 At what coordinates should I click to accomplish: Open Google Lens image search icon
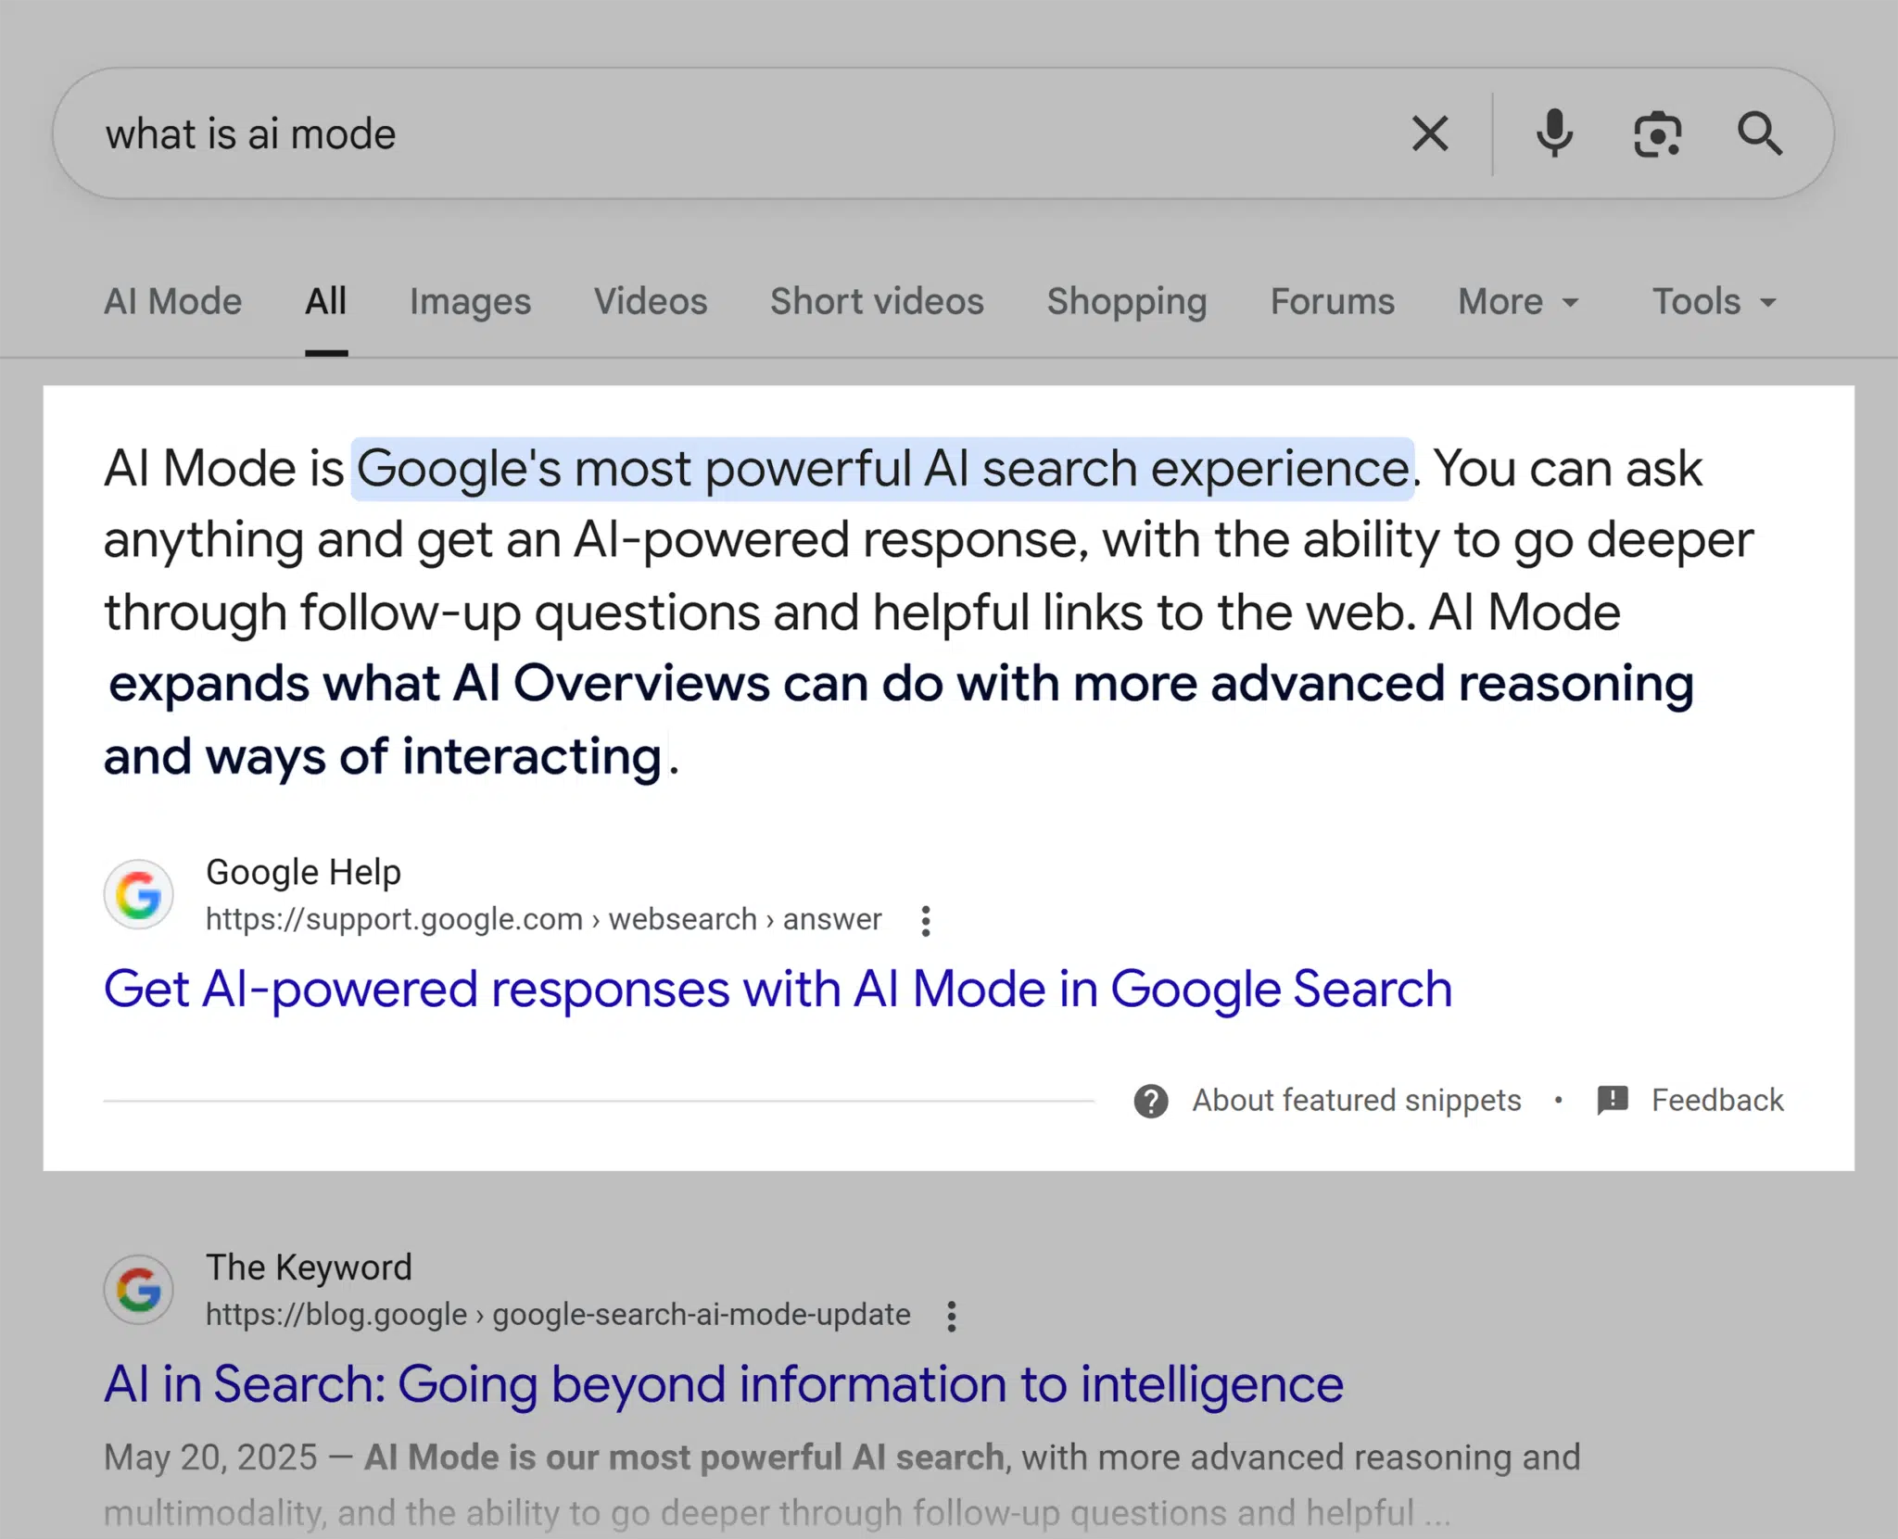1657,134
